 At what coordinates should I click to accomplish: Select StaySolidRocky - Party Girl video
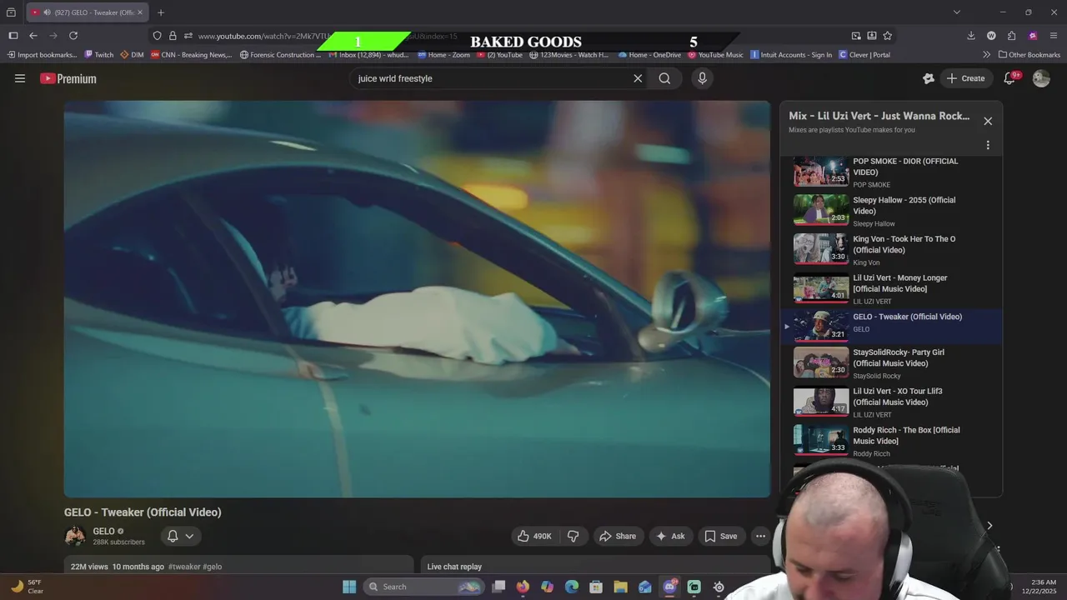(x=892, y=363)
